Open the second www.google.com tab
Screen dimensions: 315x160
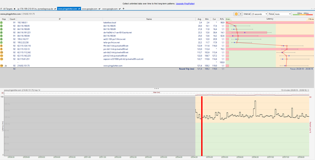point(110,9)
